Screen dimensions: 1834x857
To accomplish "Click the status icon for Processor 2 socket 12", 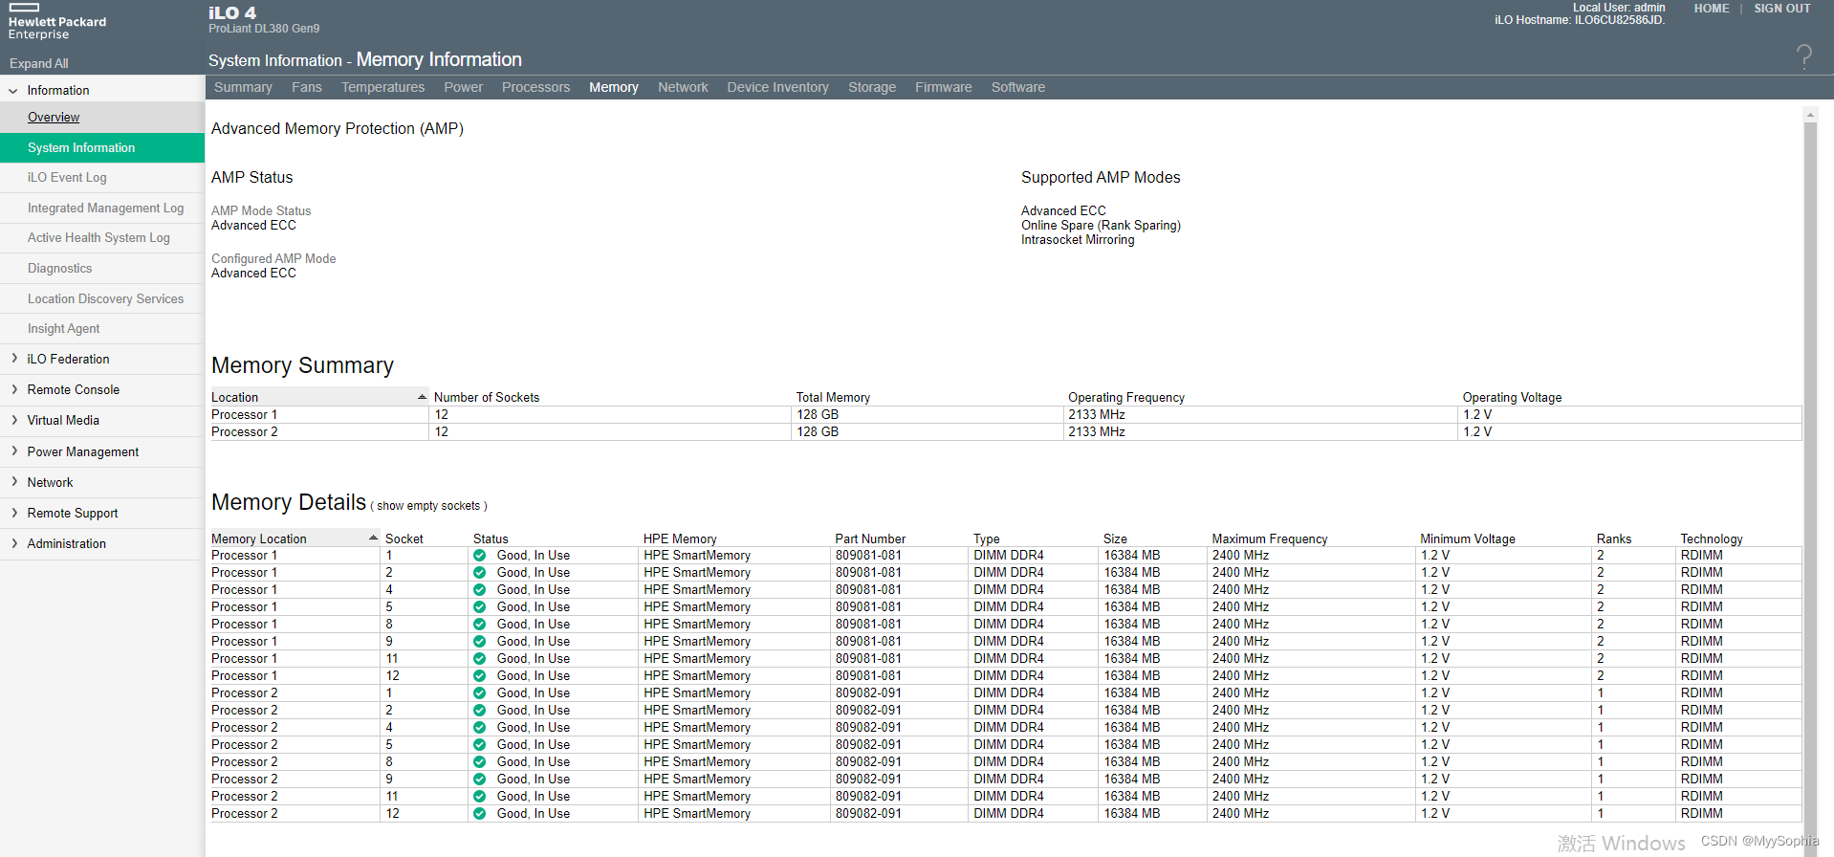I will (x=479, y=814).
